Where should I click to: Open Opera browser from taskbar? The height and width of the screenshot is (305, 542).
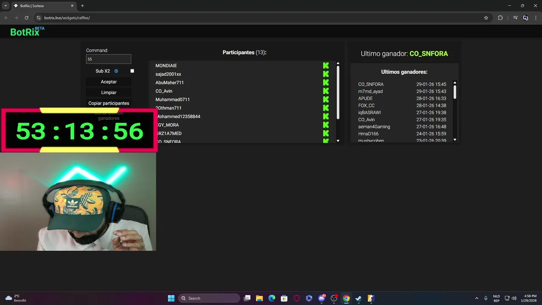coord(296,298)
